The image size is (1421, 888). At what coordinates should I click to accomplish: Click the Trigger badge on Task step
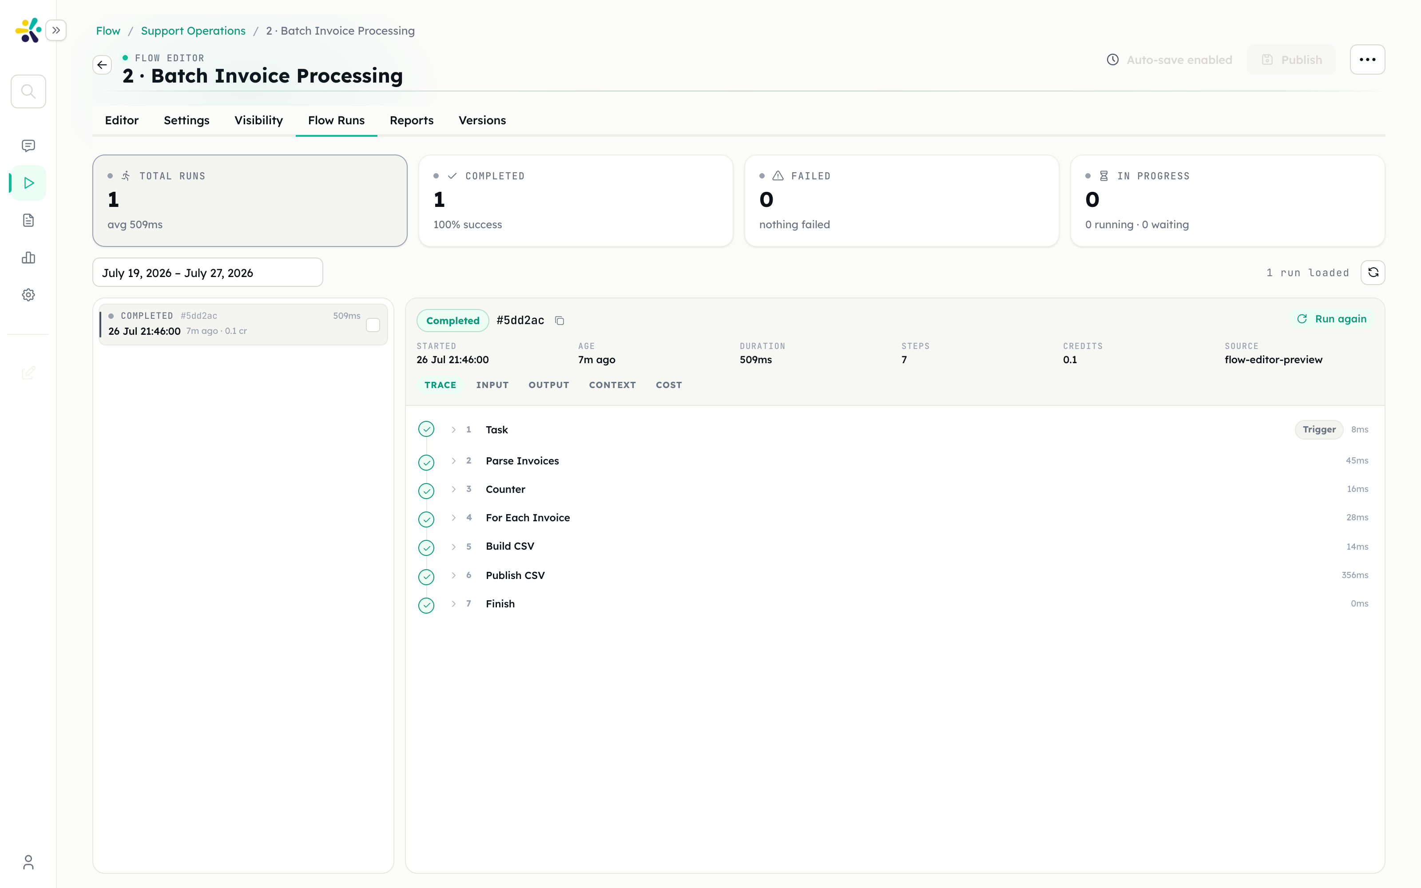coord(1319,429)
